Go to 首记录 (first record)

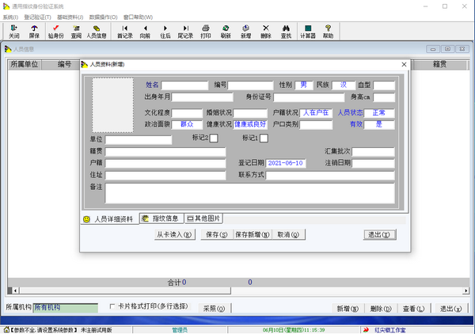(x=124, y=31)
